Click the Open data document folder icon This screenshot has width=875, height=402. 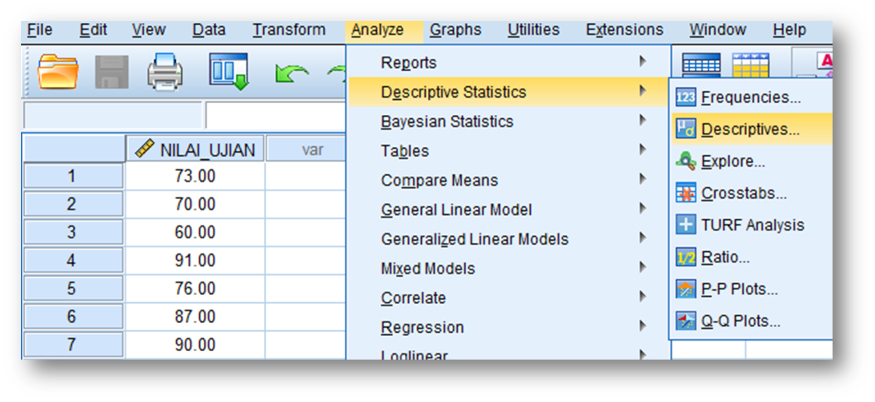(x=58, y=72)
